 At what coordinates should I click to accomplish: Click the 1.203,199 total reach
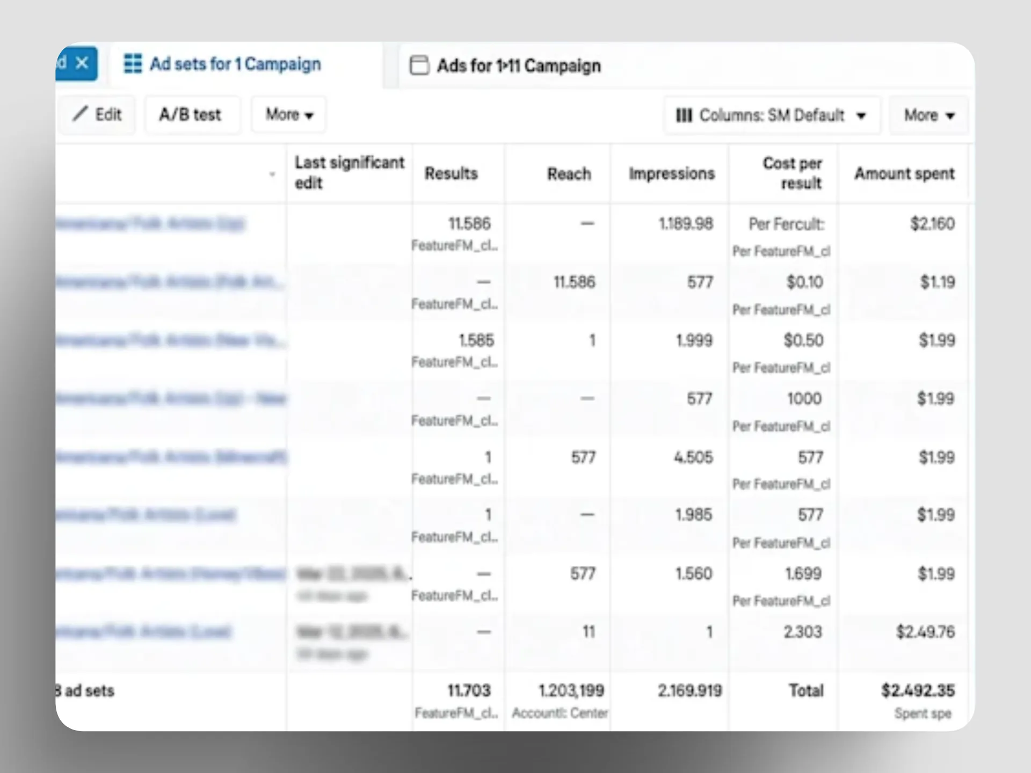click(x=571, y=690)
